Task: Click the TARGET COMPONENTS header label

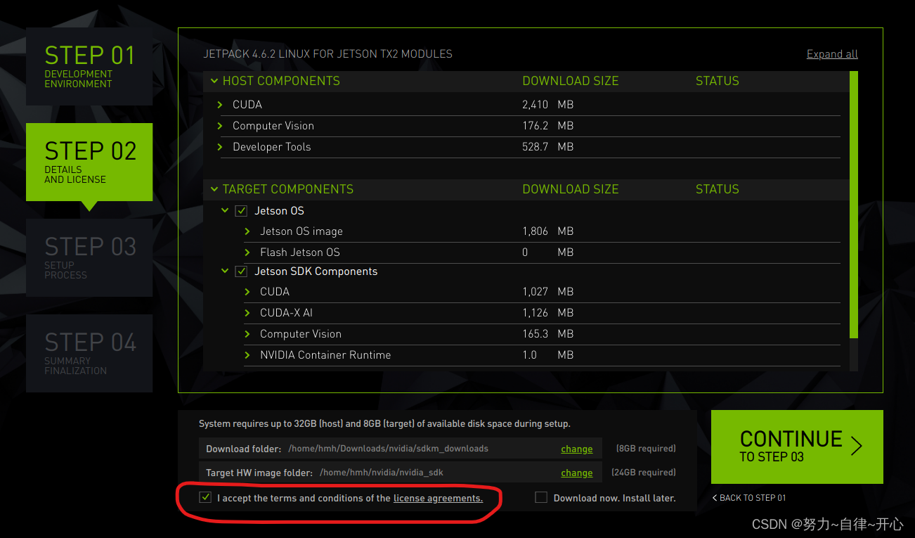Action: [288, 189]
